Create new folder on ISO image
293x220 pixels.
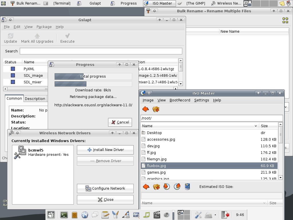pyautogui.click(x=157, y=186)
